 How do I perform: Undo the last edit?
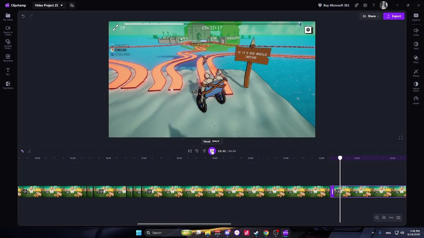[23, 16]
